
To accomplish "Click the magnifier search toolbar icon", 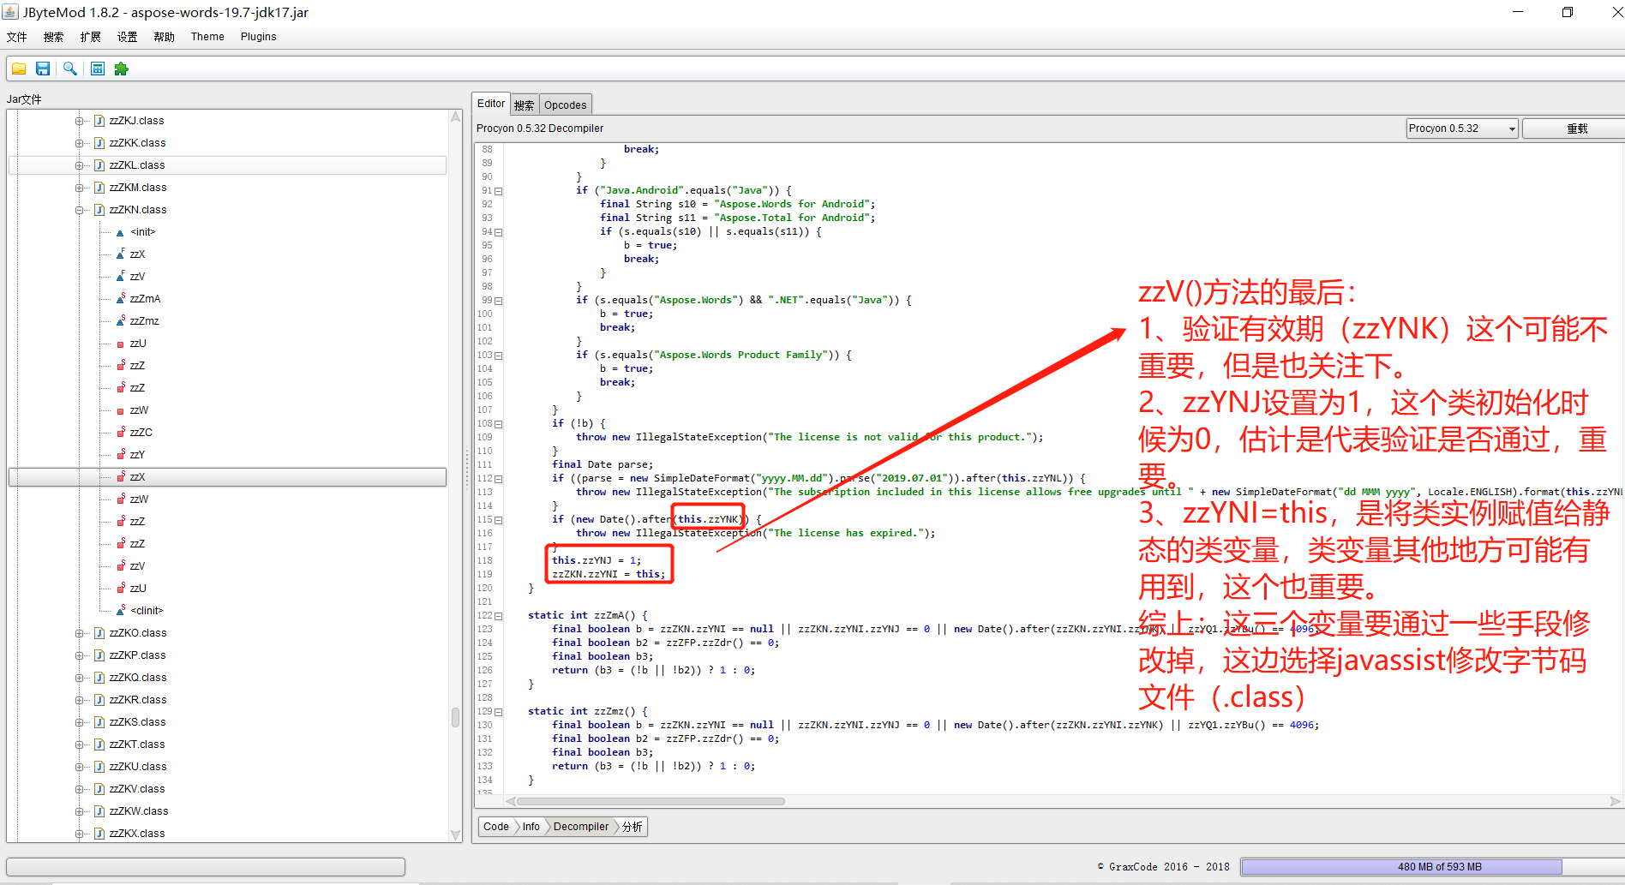I will point(70,69).
